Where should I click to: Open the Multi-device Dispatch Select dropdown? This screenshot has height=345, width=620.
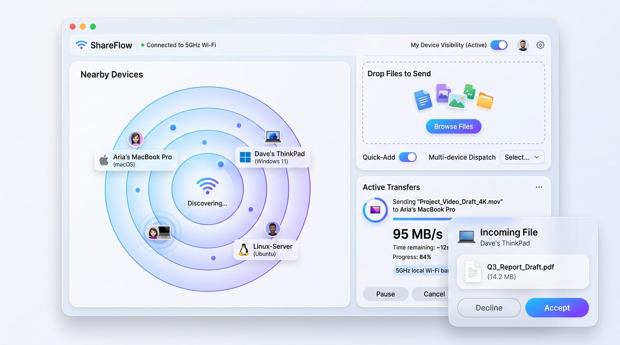pos(522,157)
